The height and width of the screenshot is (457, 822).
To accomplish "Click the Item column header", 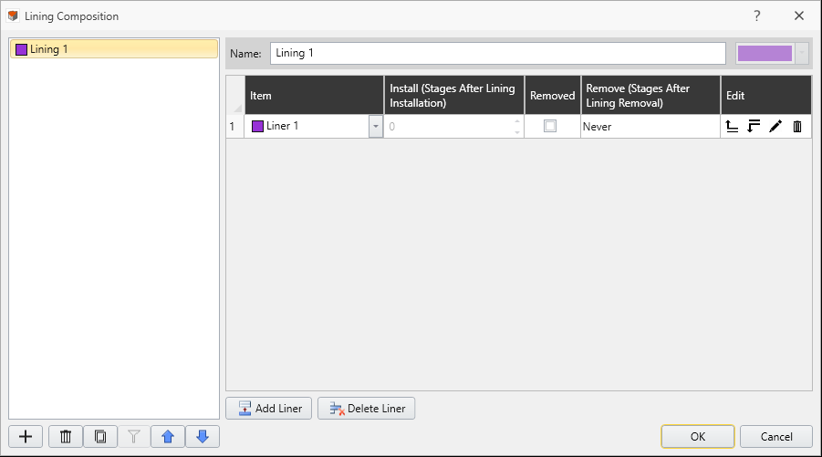I will pyautogui.click(x=314, y=96).
